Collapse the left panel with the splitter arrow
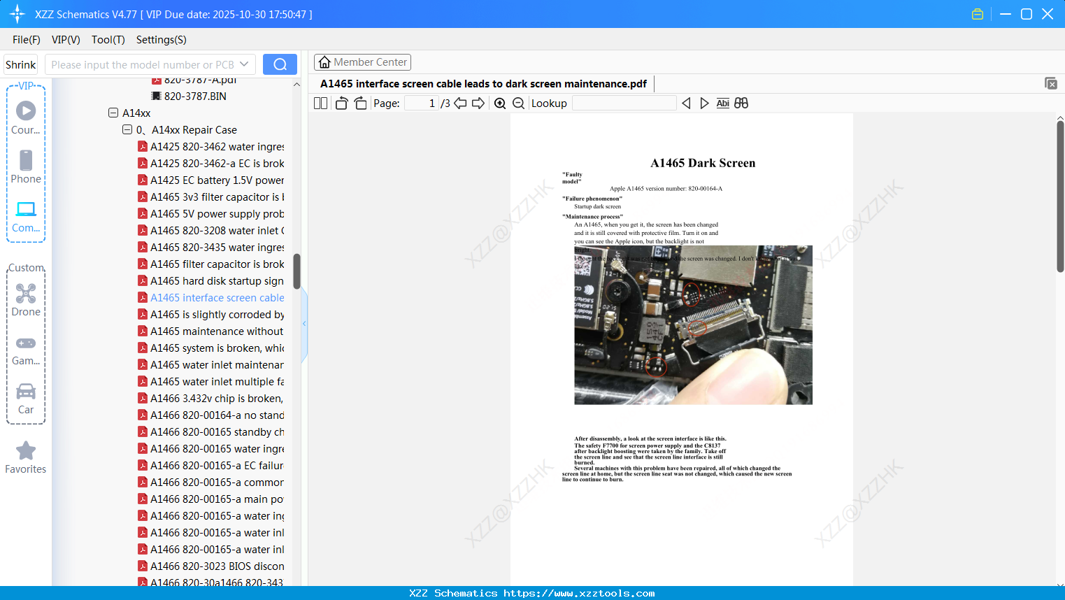This screenshot has width=1065, height=600. click(x=304, y=323)
